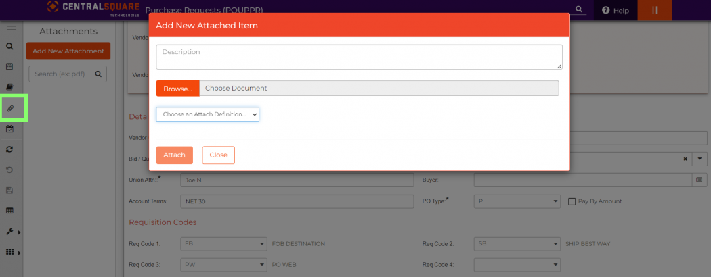The width and height of the screenshot is (711, 277).
Task: Focus the attachments Search (ex: pdf) box
Action: pyautogui.click(x=68, y=74)
